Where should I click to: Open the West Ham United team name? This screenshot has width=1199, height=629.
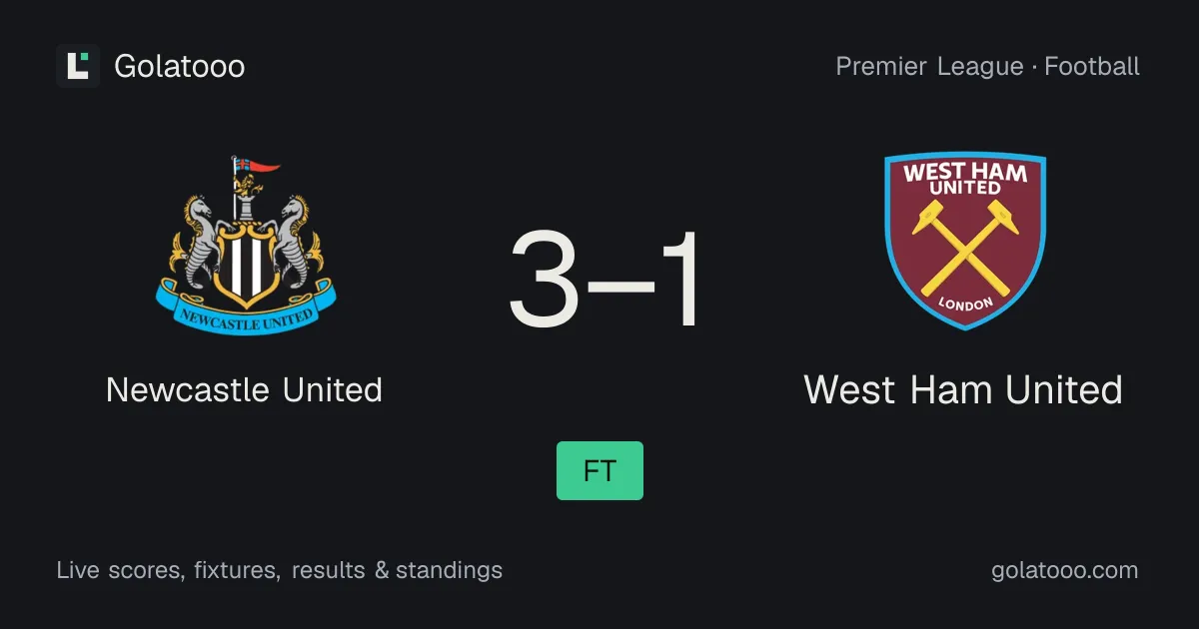pos(963,389)
